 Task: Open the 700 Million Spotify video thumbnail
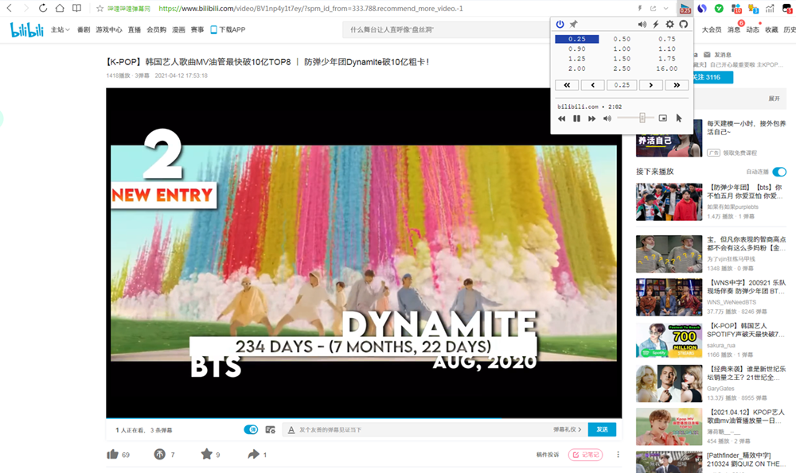point(669,341)
